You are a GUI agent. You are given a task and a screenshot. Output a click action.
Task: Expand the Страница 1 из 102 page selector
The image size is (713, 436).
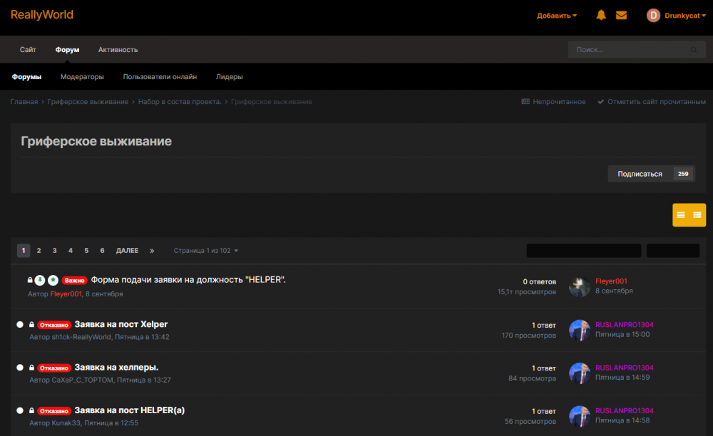pos(205,251)
